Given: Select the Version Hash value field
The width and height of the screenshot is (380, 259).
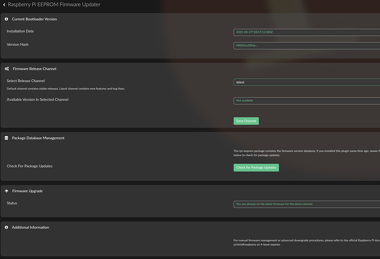Looking at the screenshot, I should 306,45.
